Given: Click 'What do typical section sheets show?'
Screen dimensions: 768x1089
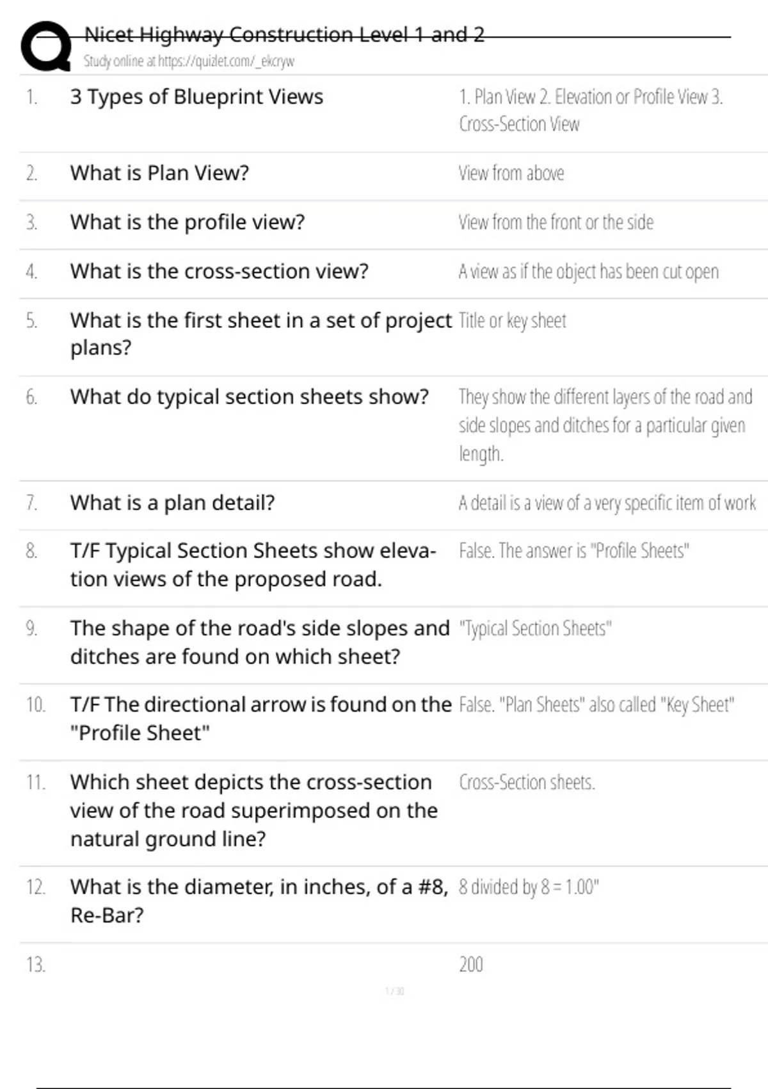Looking at the screenshot, I should [249, 397].
